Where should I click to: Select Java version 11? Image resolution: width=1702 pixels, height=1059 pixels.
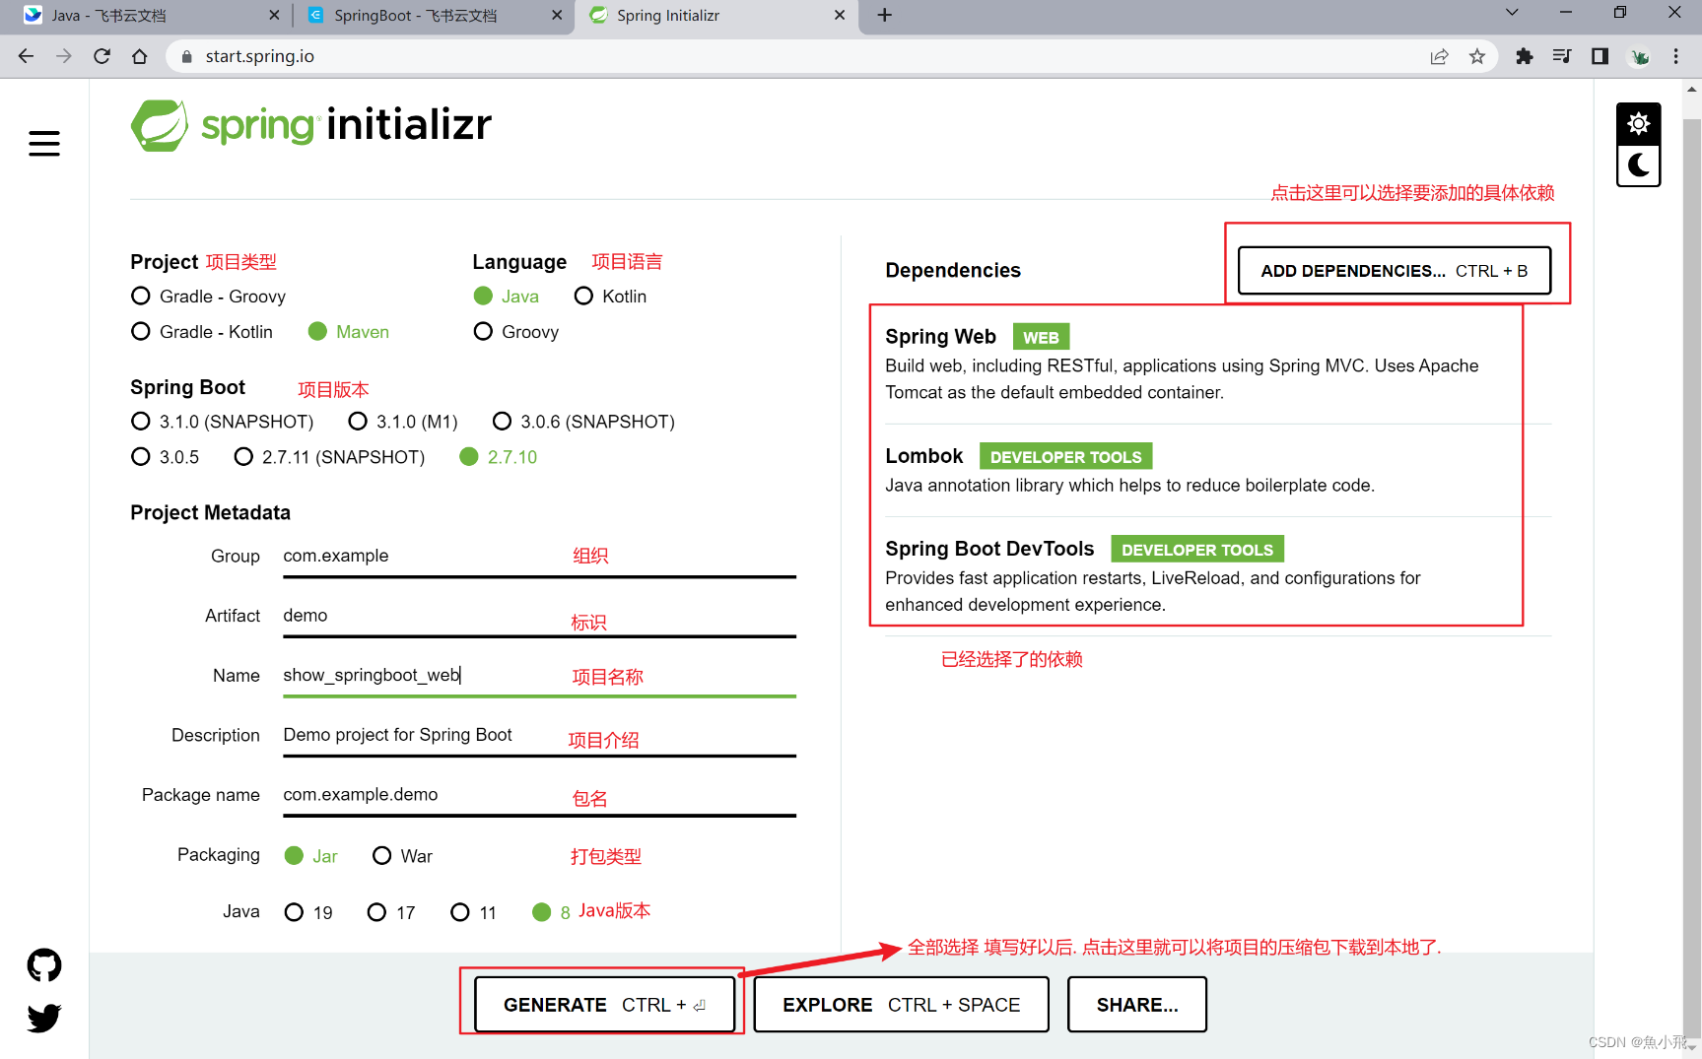click(x=474, y=912)
